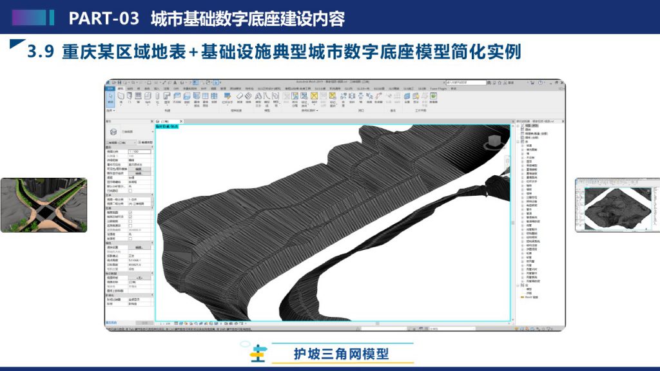Viewport: 660px width, 371px height.
Task: Open the Select panel dropdown under Modify
Action: click(x=110, y=111)
